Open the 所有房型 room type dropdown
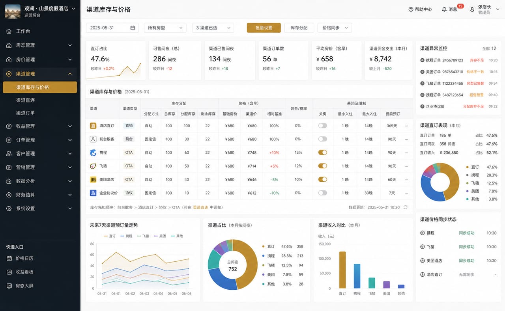Screen dimensions: 505x311 tap(165, 28)
